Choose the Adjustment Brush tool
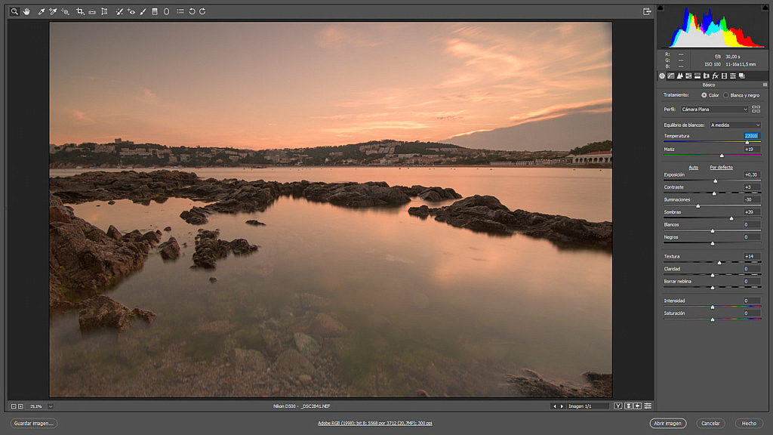The height and width of the screenshot is (435, 773). (x=143, y=11)
